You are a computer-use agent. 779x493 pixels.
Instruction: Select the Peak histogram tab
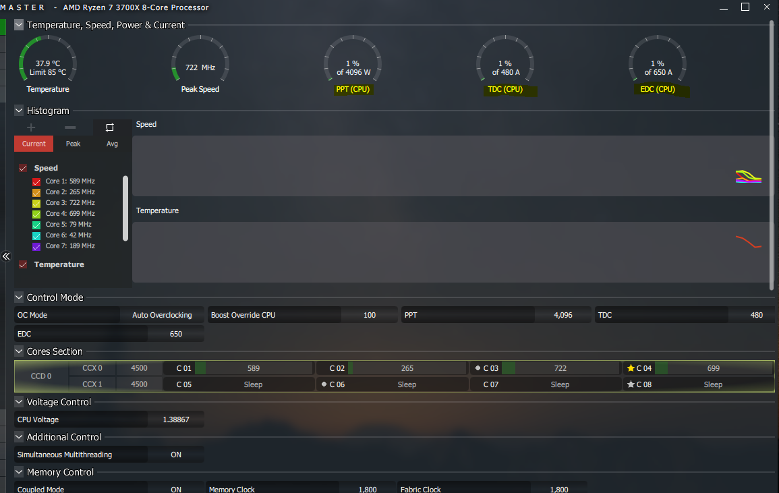click(x=73, y=144)
